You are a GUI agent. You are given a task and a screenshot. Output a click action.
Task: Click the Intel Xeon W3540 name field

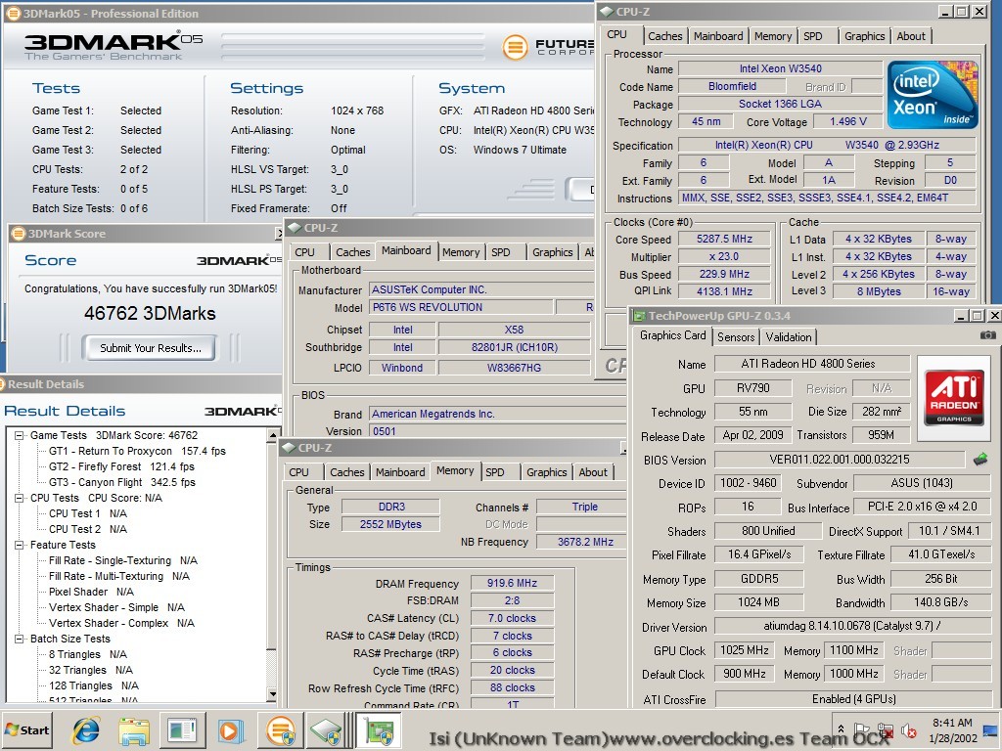point(780,68)
